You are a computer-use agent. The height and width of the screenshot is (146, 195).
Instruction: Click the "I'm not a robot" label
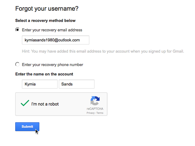(x=45, y=104)
